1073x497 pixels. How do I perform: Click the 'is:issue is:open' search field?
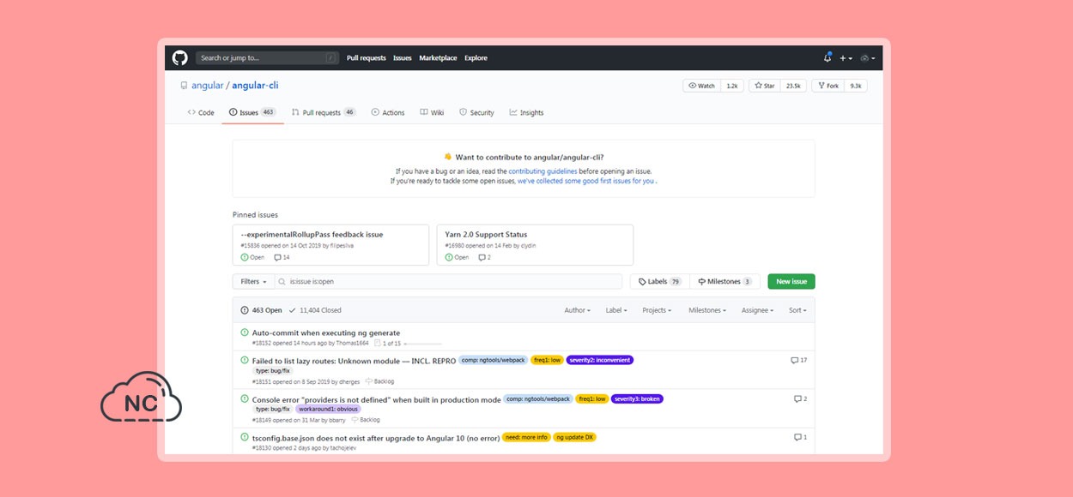[x=448, y=282]
